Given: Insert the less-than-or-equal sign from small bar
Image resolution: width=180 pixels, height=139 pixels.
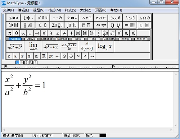Looking at the screenshot, I should click(x=58, y=33).
